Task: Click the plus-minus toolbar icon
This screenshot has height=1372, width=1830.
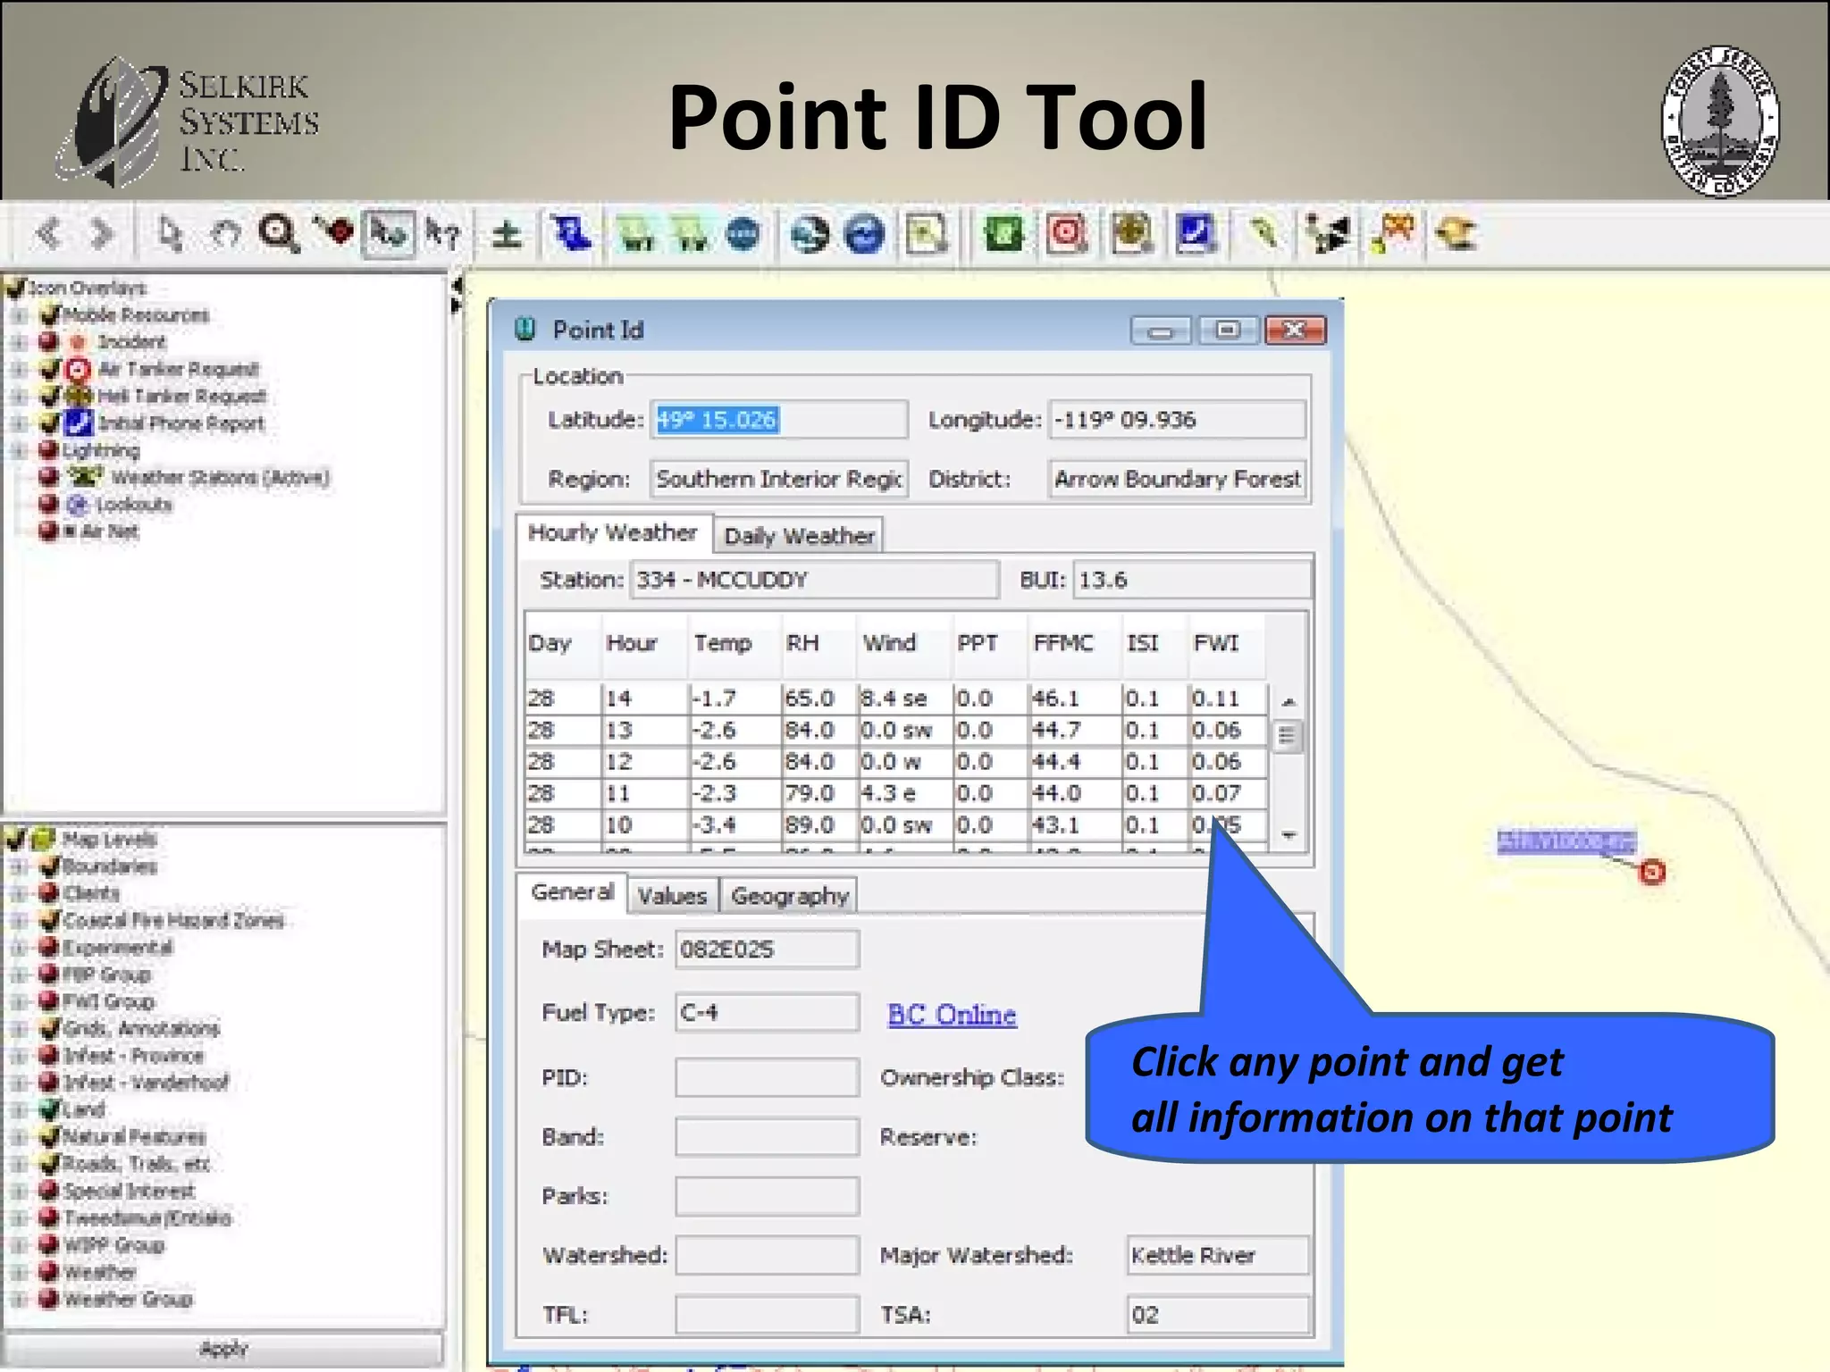Action: coord(507,234)
